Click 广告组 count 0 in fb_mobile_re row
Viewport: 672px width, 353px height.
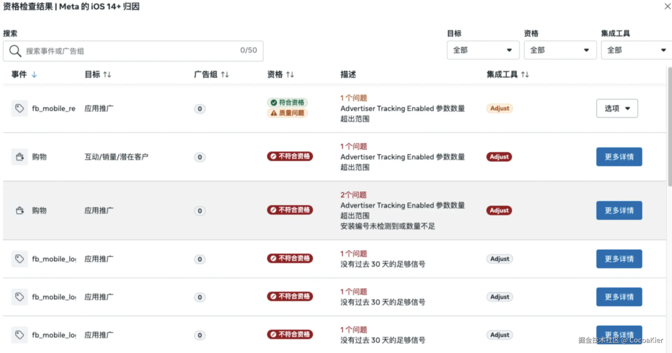[200, 109]
